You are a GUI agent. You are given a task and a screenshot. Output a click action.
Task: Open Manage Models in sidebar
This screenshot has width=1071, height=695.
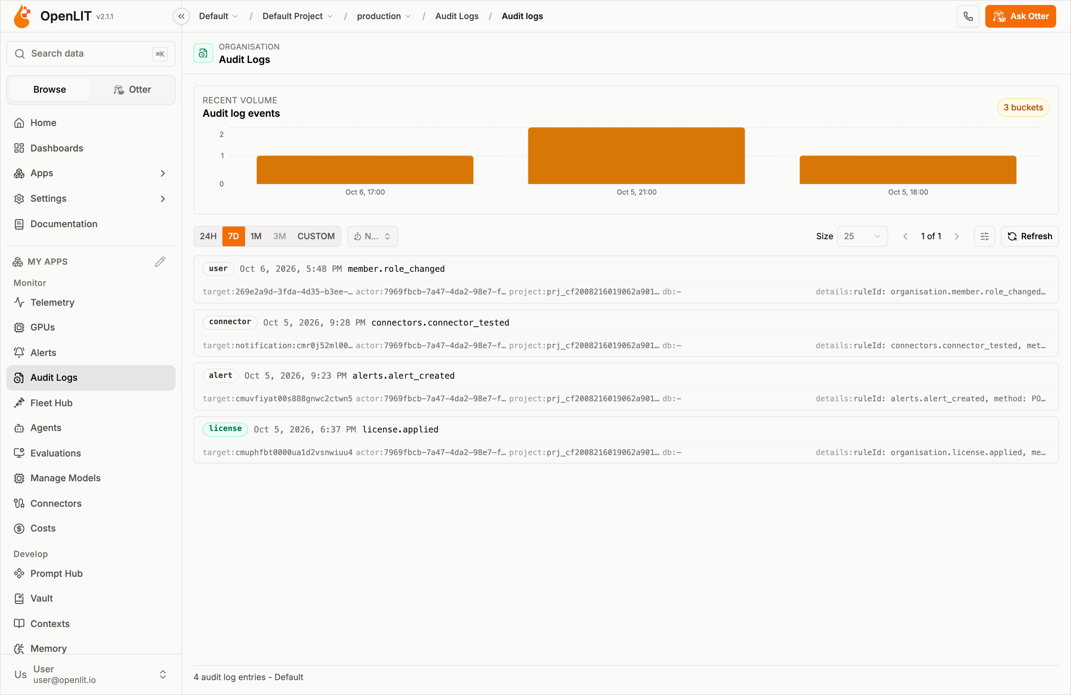point(91,478)
